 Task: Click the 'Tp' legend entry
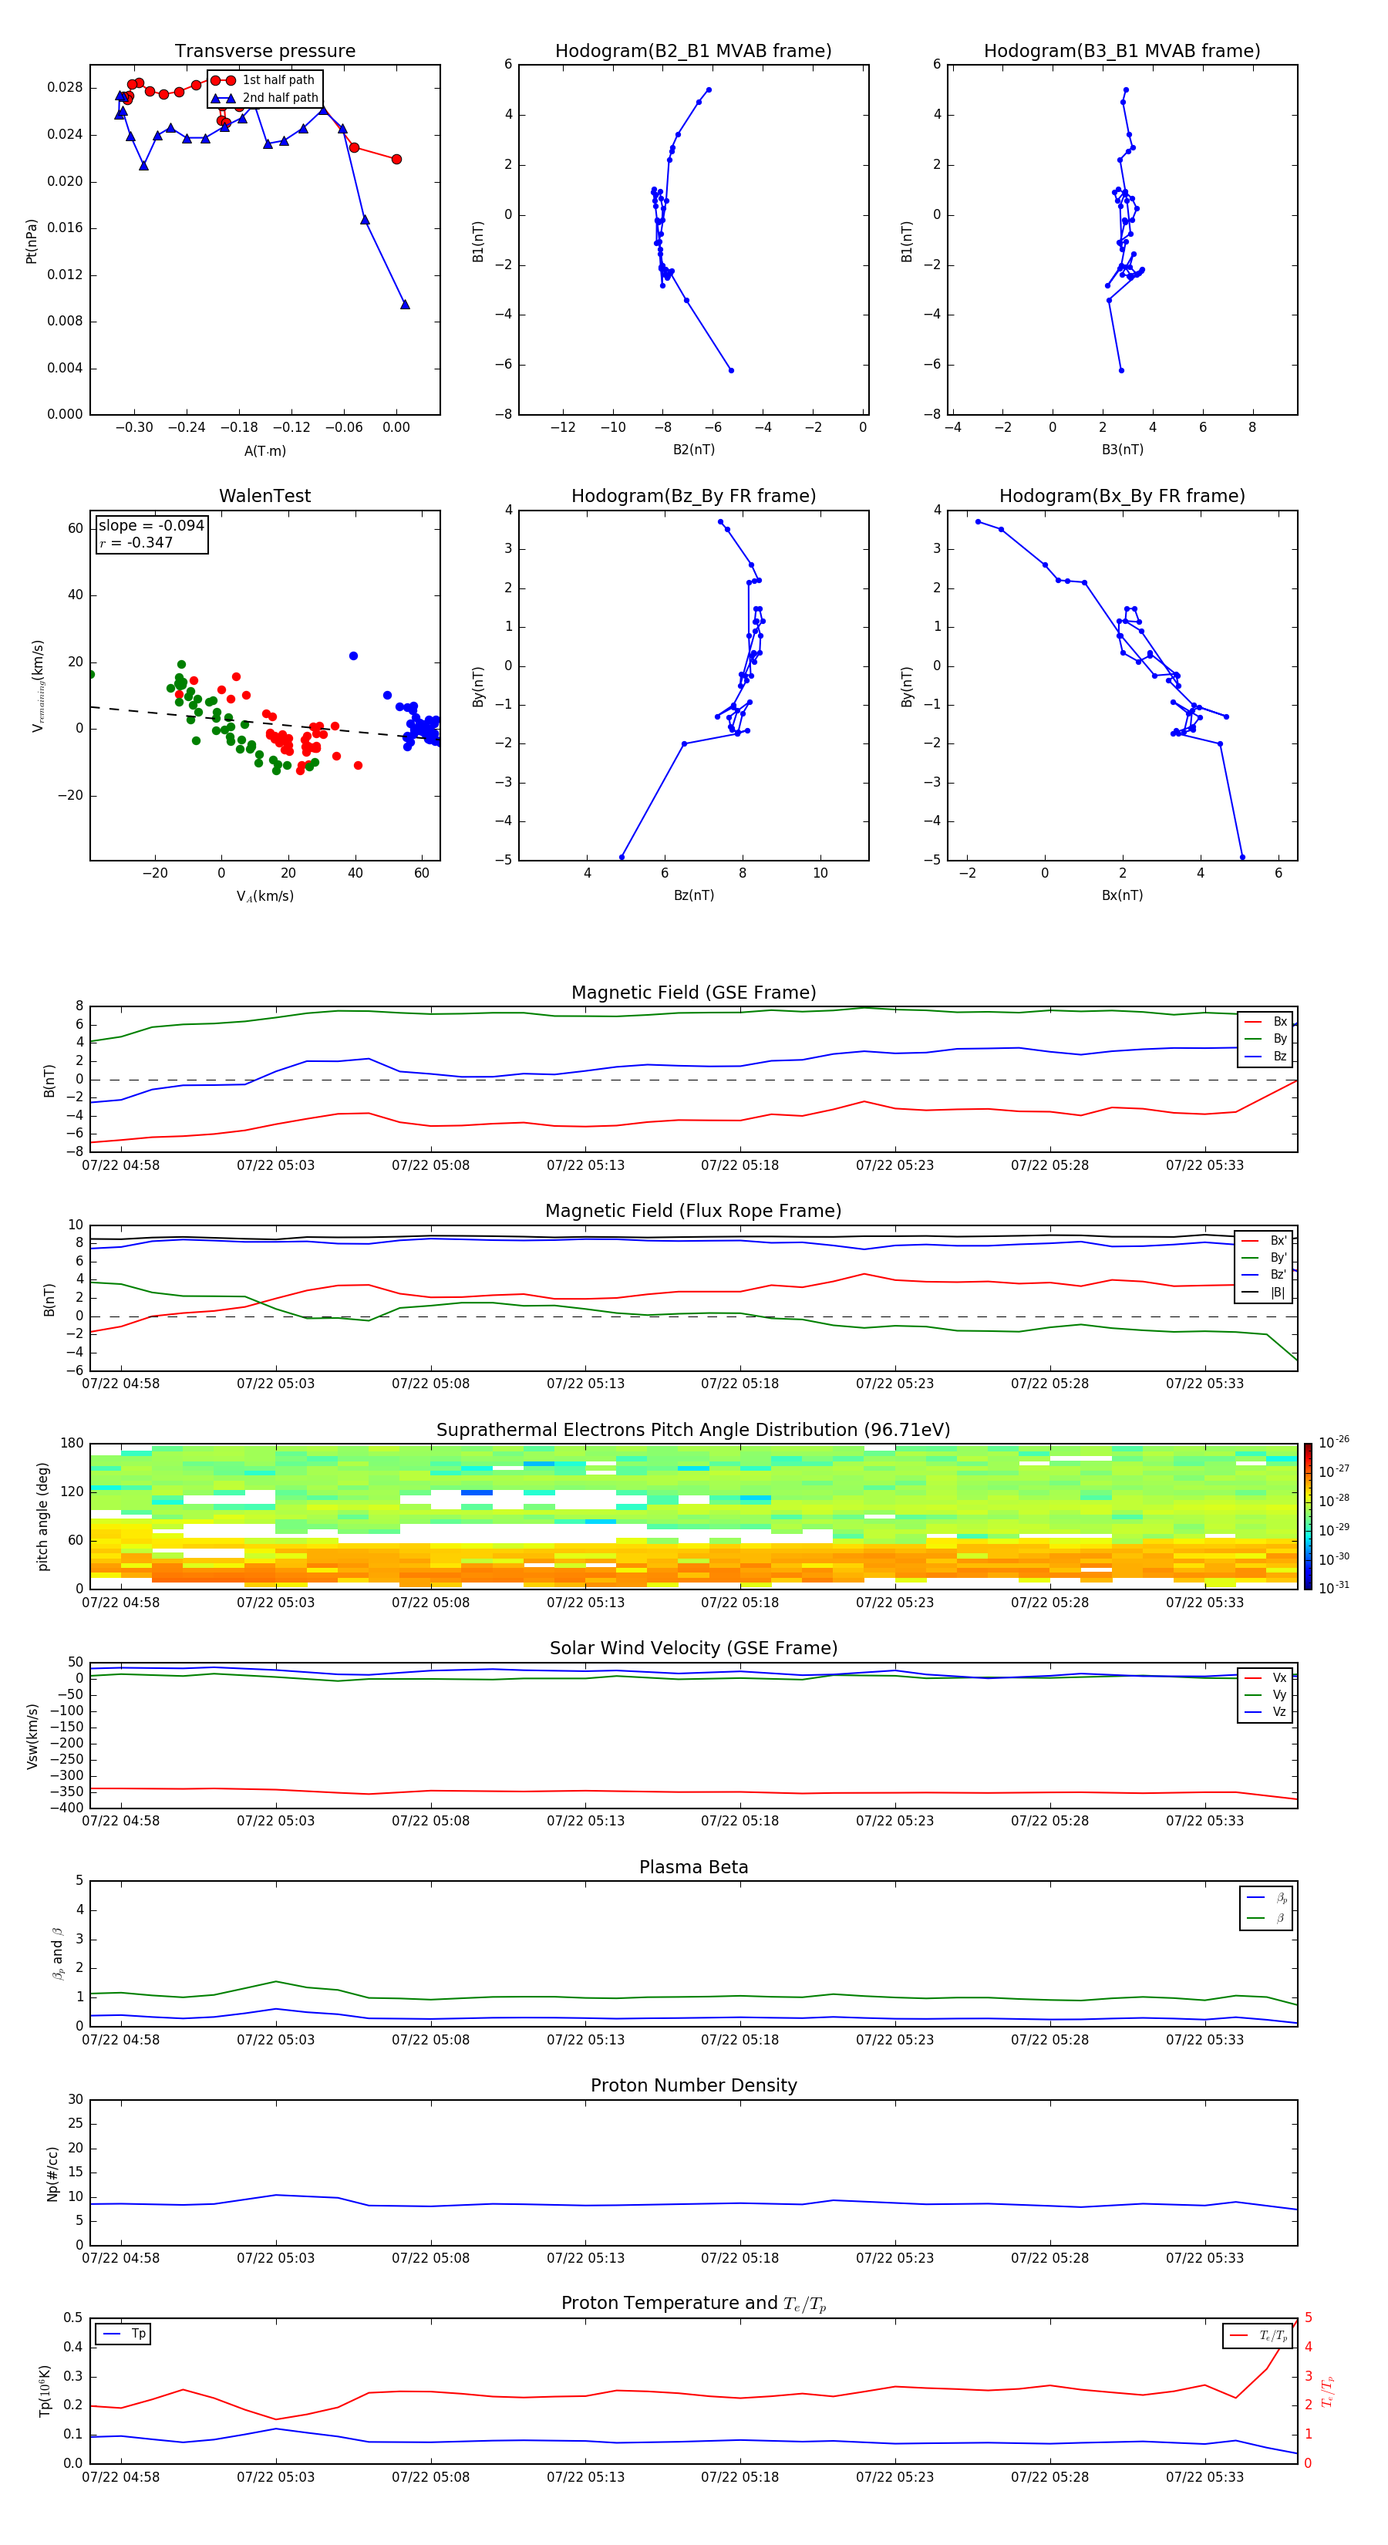click(123, 2334)
